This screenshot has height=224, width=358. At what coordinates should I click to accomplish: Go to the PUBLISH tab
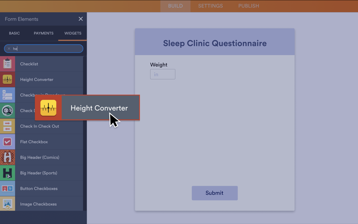point(248,6)
